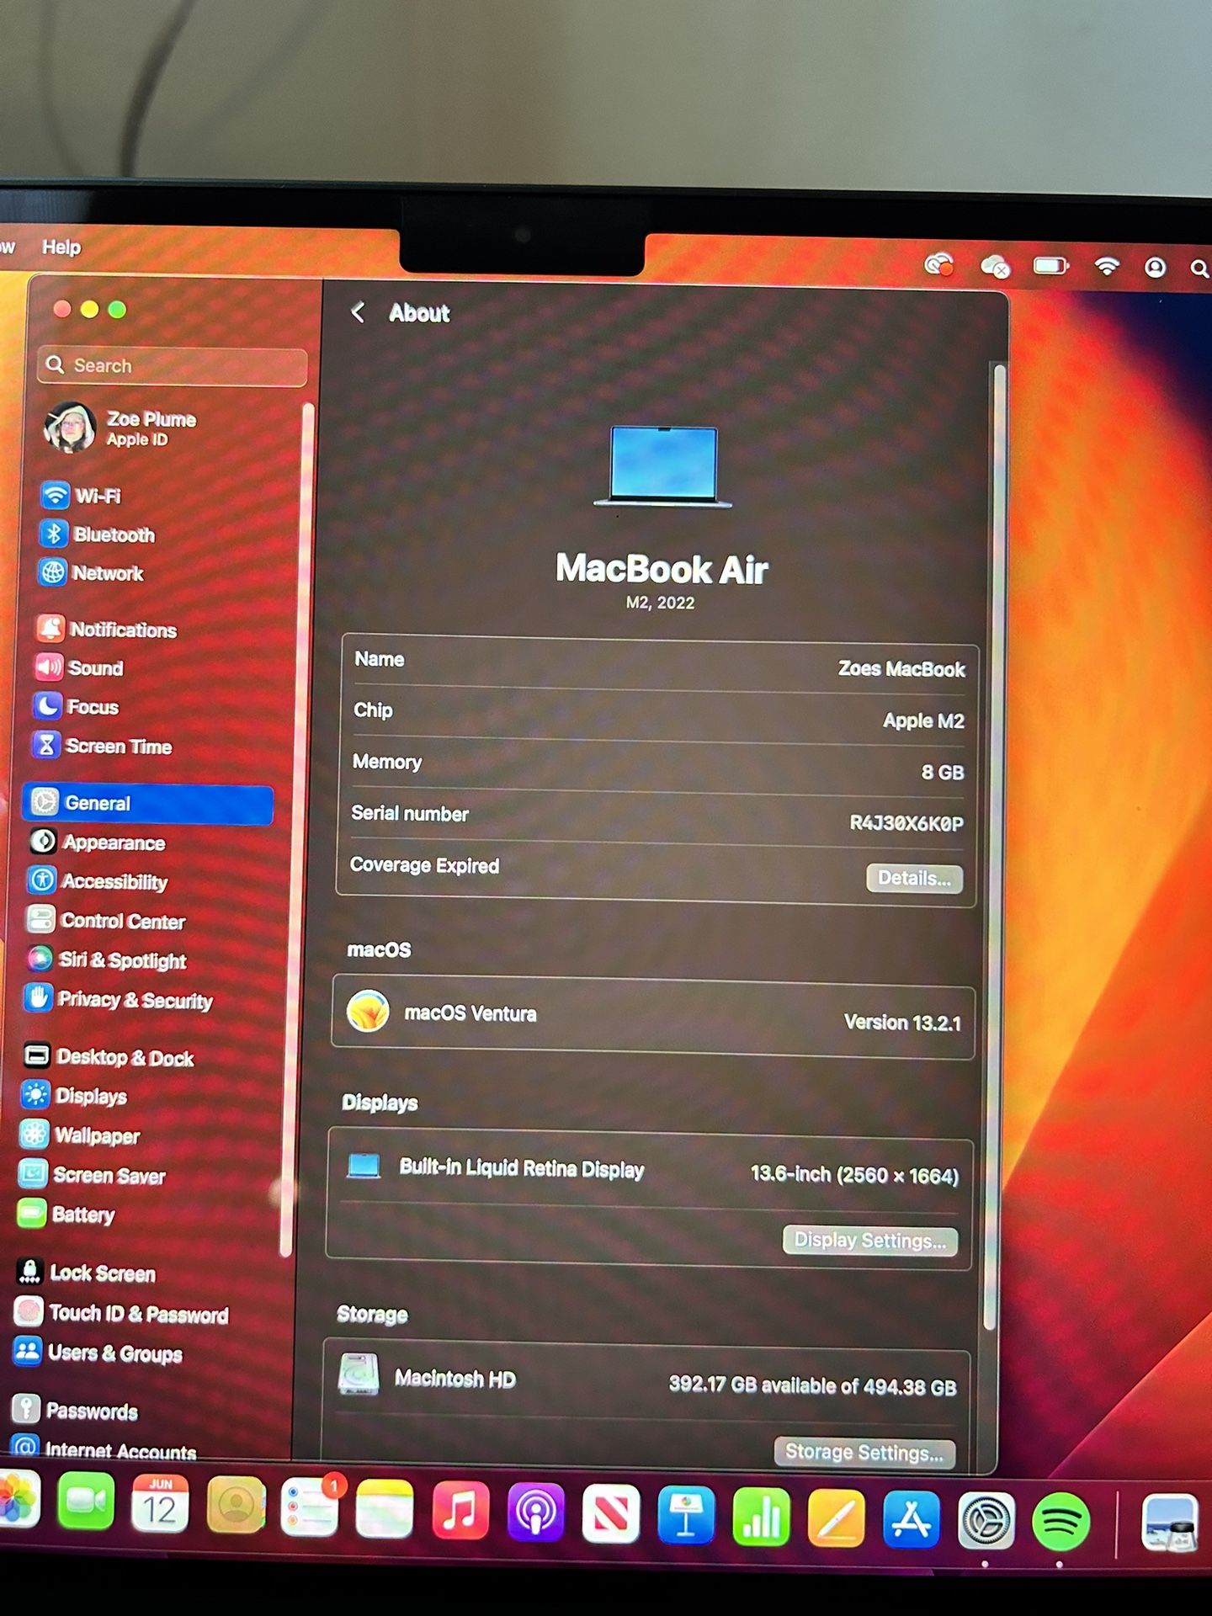Click the Wi-Fi icon in menu bar
The height and width of the screenshot is (1616, 1212).
coord(1107,267)
